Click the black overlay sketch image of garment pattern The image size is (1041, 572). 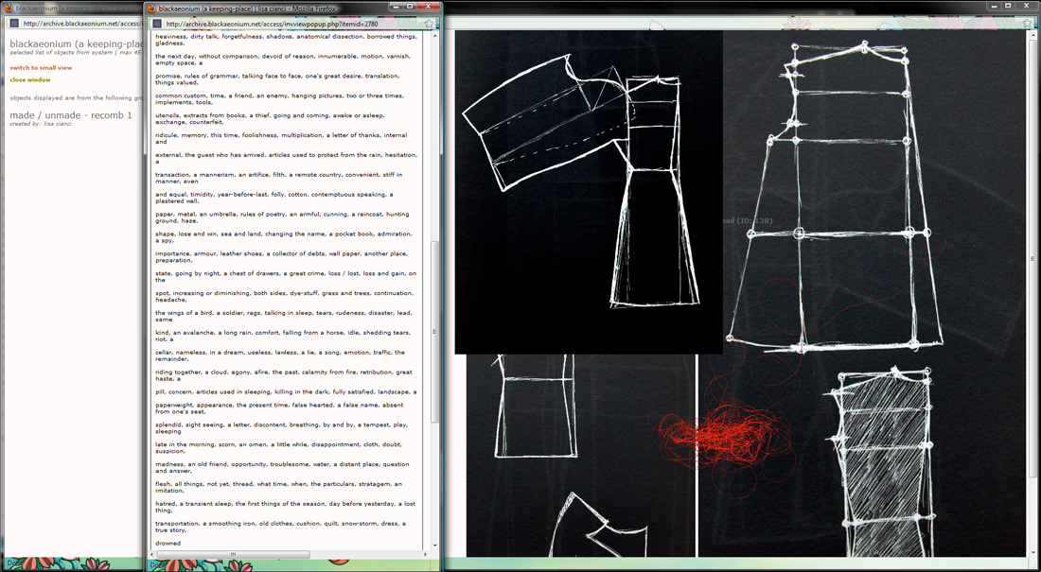[x=589, y=192]
